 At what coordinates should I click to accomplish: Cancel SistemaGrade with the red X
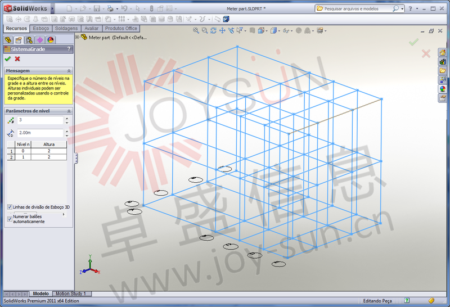[x=17, y=58]
